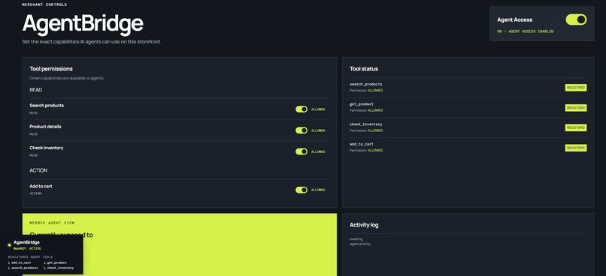
Task: Select check_inventory in the registered agent tools
Action: pyautogui.click(x=60, y=268)
